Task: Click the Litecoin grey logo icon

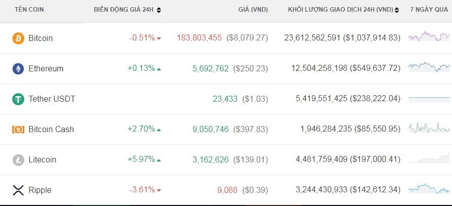Action: coord(18,159)
